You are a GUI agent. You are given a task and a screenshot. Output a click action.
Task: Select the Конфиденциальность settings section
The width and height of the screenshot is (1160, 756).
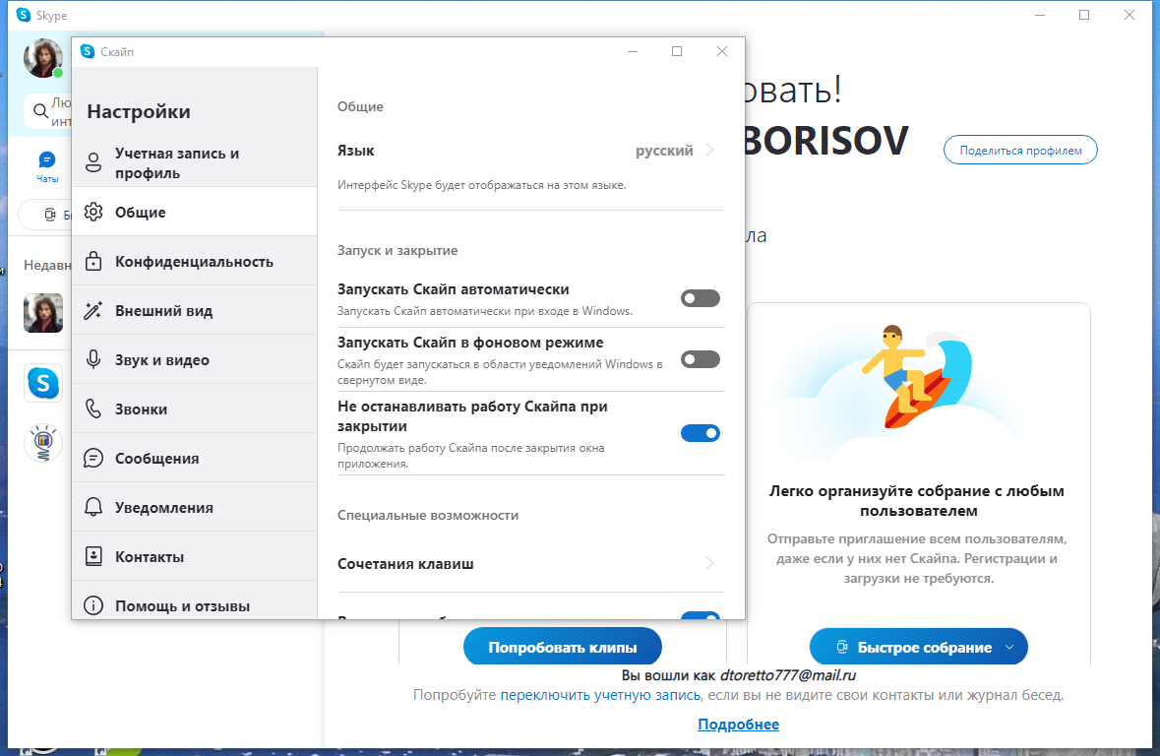[x=195, y=261]
